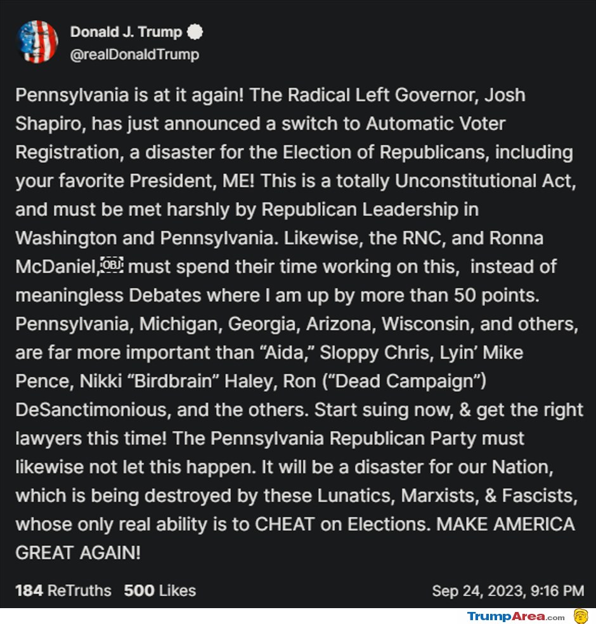This screenshot has height=624, width=596.
Task: Click the quoted name Aida in the post
Action: 287,352
